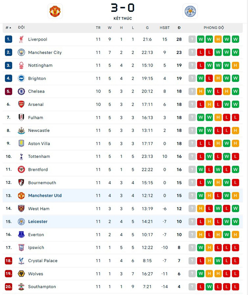
Task: Click the Leicester City crest in match header
Action: tap(190, 11)
